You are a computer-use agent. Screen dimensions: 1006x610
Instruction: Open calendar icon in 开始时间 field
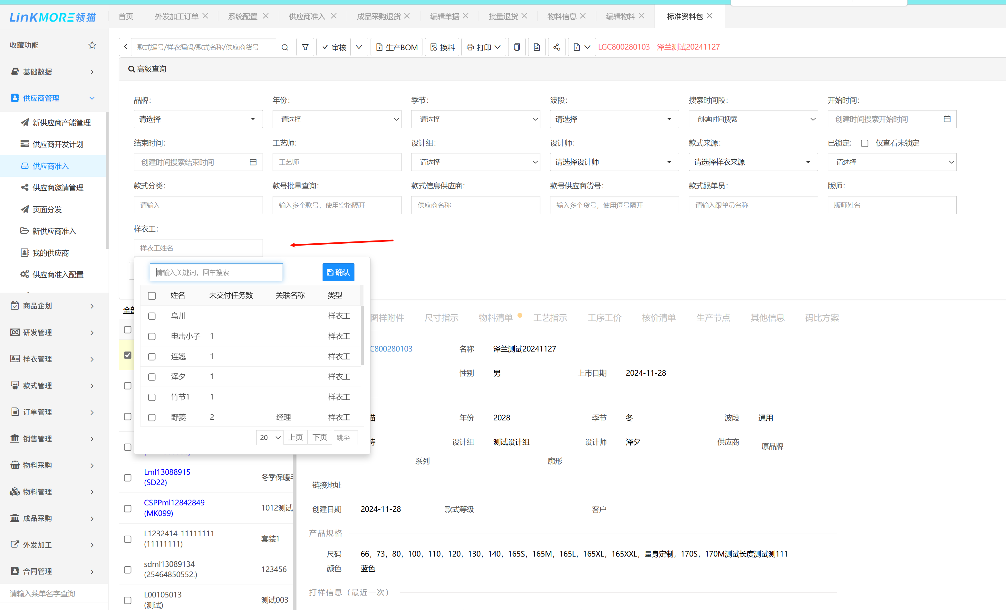point(947,119)
